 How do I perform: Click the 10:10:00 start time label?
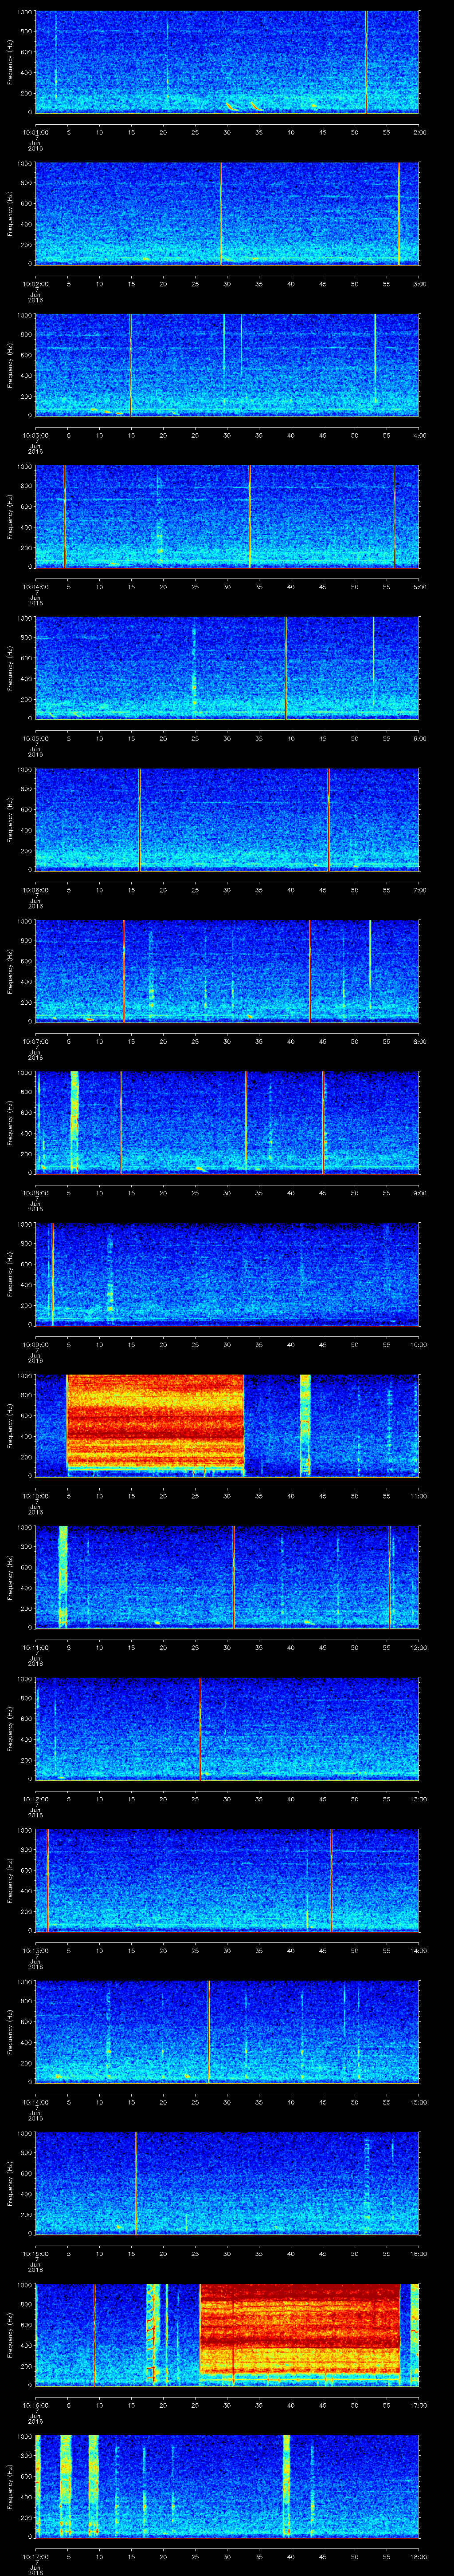[36, 1495]
